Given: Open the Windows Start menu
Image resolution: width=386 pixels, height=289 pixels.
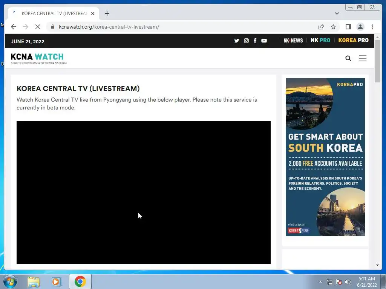Looking at the screenshot, I should 10,281.
